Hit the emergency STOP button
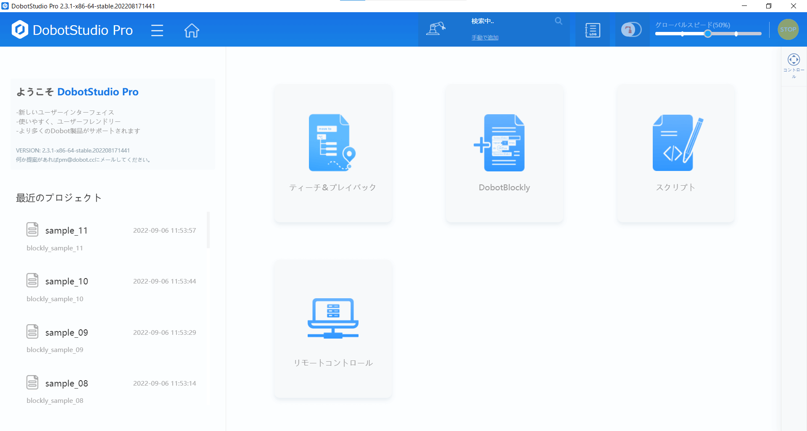This screenshot has width=807, height=431. coord(788,29)
